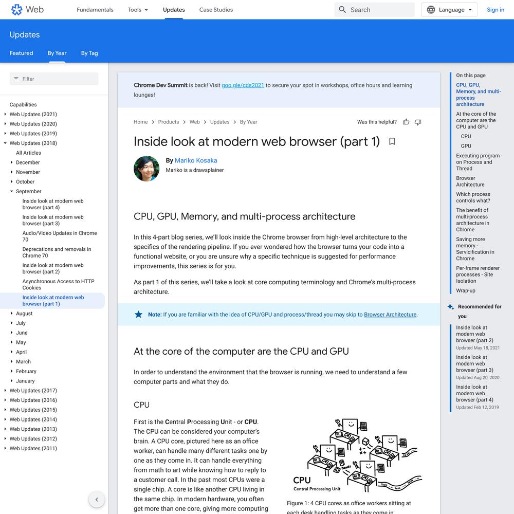Expand Web Updates (2017)
Image resolution: width=514 pixels, height=514 pixels.
[x=5, y=391]
